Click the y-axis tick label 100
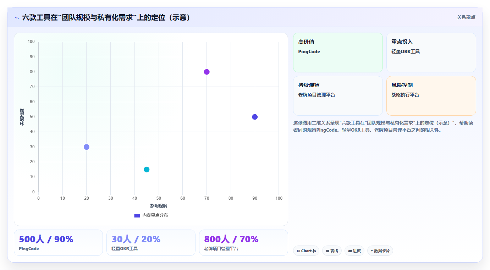The image size is (490, 270). (x=31, y=42)
